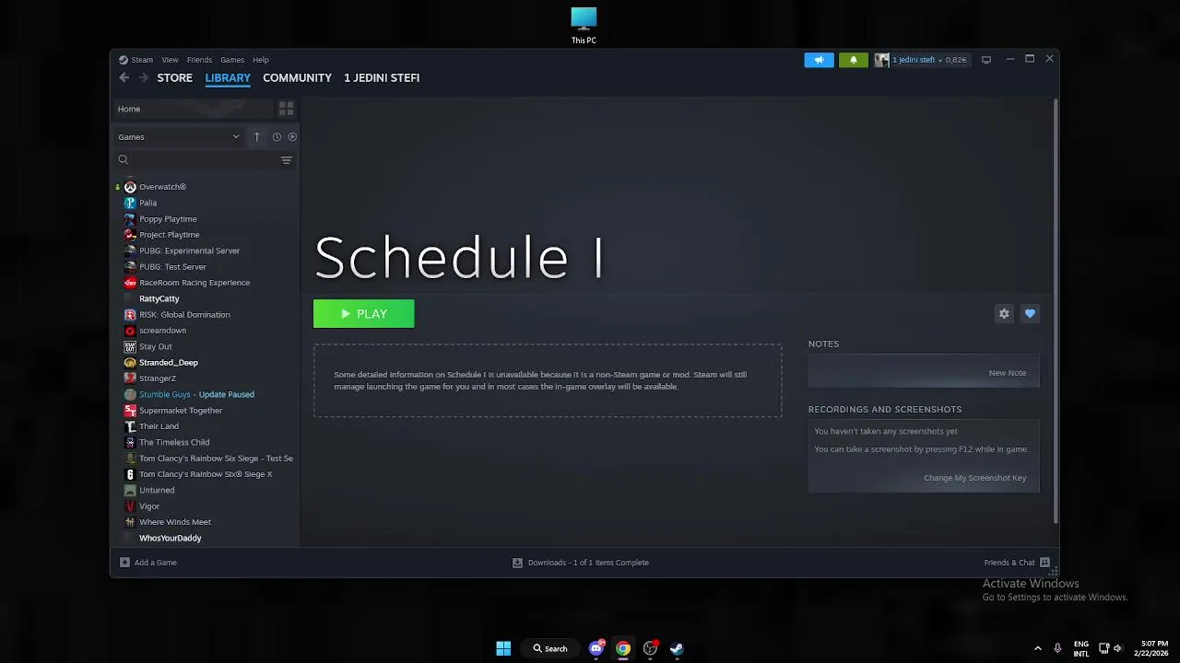Go to the STORE tab
The height and width of the screenshot is (663, 1180).
(174, 78)
